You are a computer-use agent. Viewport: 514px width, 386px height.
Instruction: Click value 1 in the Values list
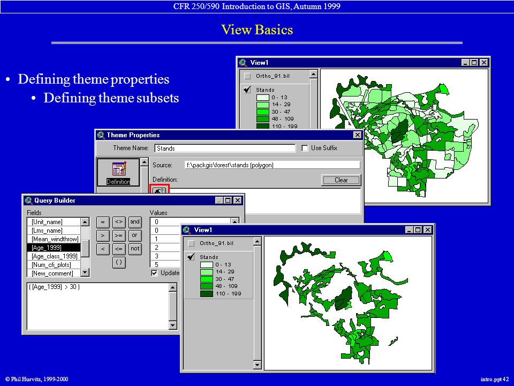pos(165,239)
